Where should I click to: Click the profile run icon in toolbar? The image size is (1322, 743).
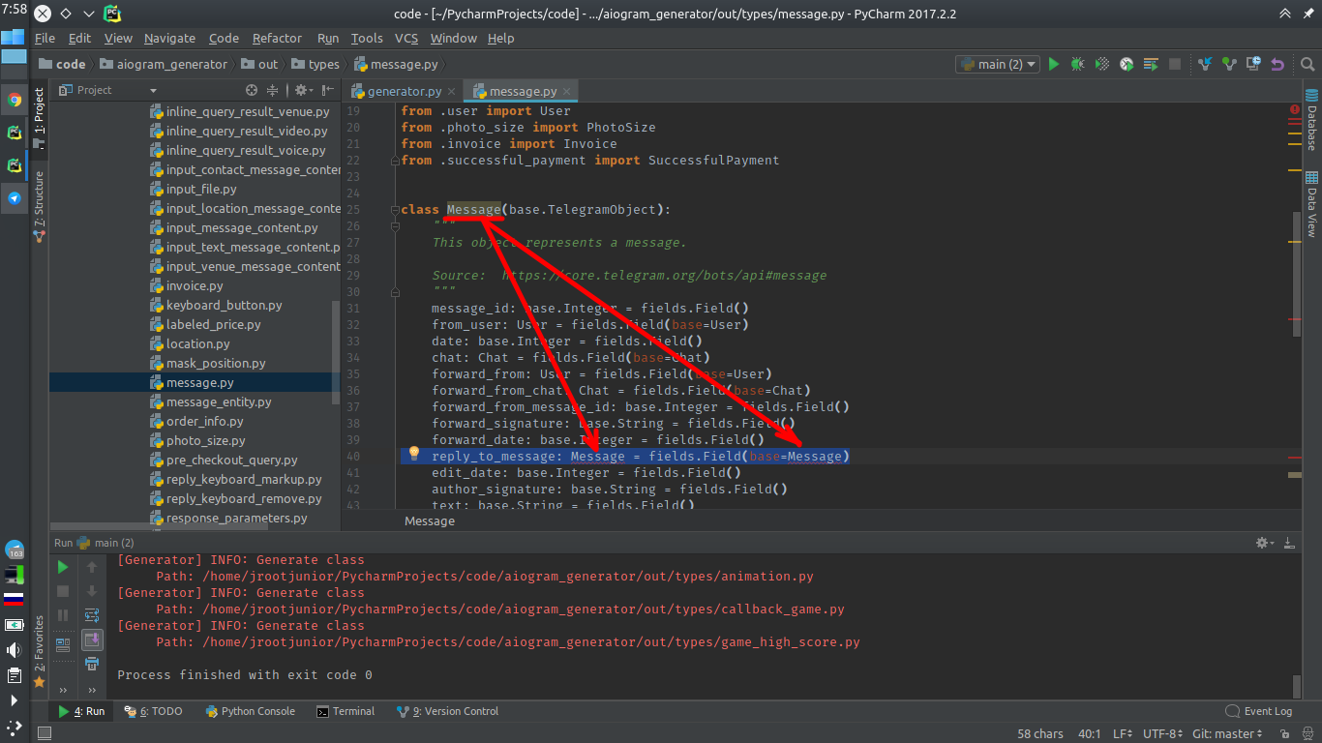1127,64
